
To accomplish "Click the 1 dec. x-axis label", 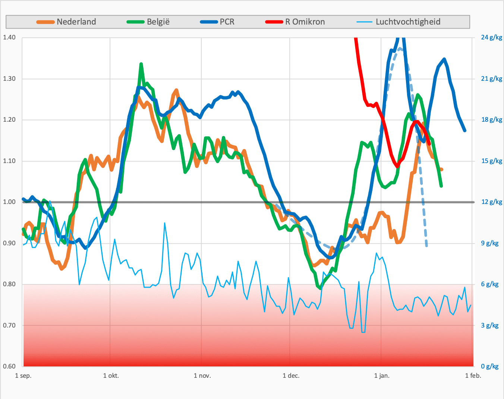I will [291, 376].
